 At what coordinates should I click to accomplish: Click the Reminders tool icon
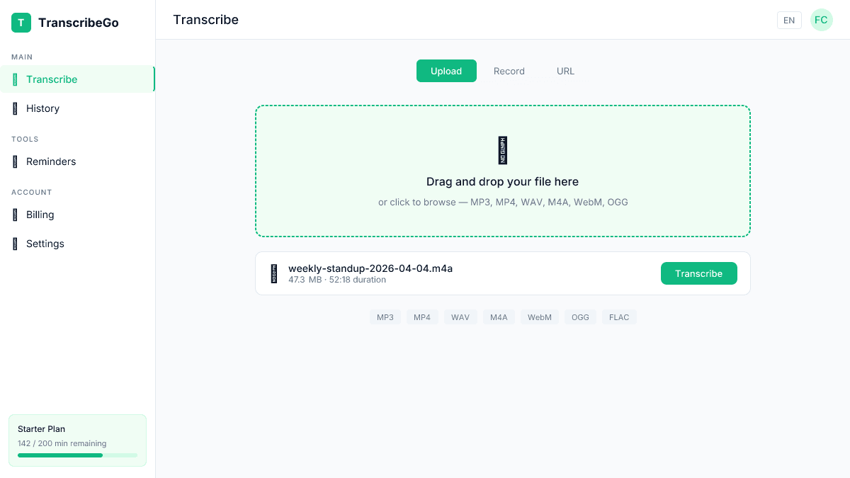coord(16,161)
